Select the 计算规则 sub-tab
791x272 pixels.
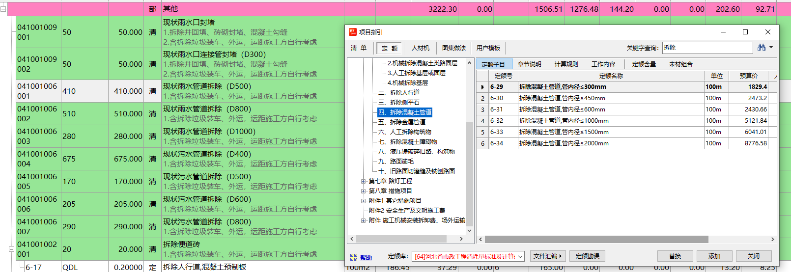click(x=566, y=64)
